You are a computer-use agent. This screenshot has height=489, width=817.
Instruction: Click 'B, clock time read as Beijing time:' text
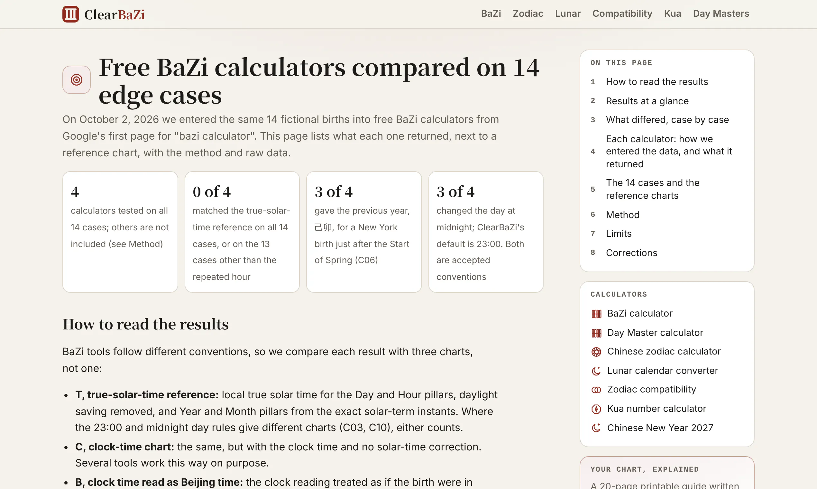pyautogui.click(x=159, y=482)
